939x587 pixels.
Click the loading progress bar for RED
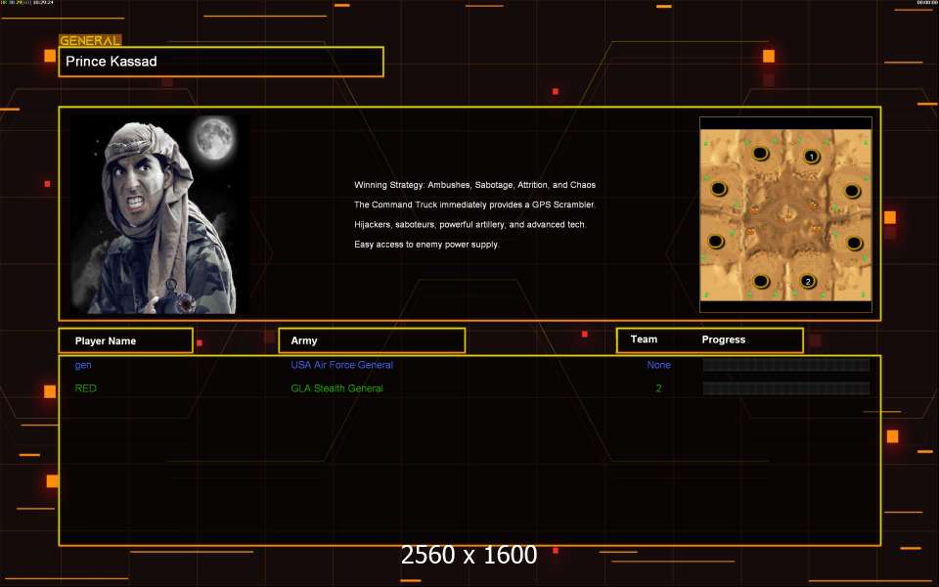785,388
